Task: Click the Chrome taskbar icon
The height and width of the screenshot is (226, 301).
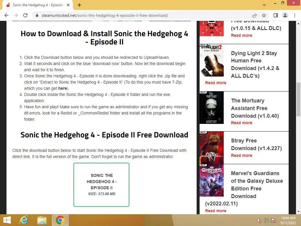Action: point(60,220)
